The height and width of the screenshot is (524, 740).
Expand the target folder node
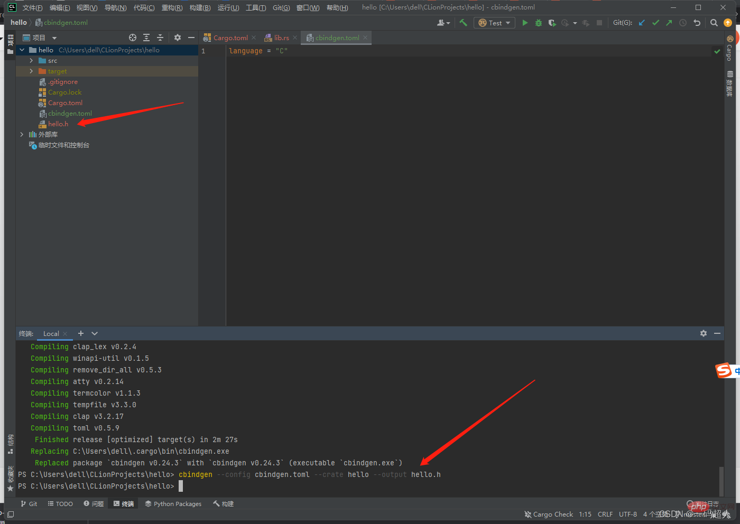click(x=31, y=71)
